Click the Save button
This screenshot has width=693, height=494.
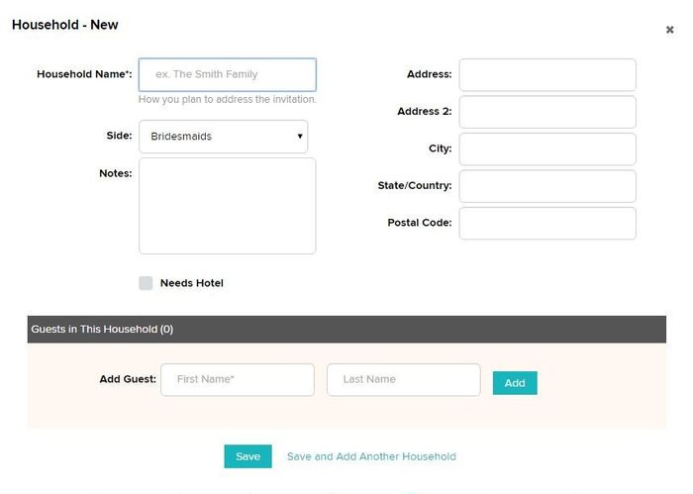tap(247, 456)
